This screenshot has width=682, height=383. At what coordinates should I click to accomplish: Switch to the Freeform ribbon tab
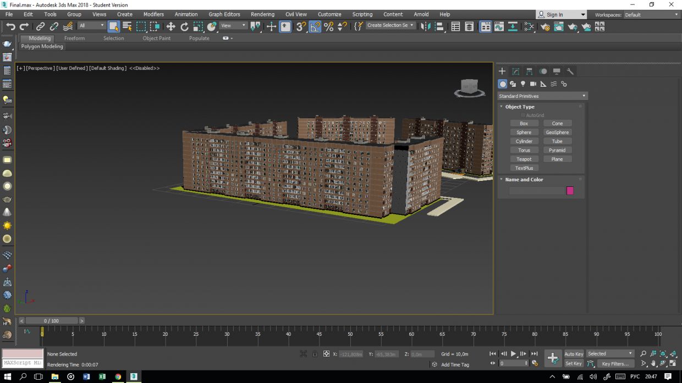[x=74, y=38]
